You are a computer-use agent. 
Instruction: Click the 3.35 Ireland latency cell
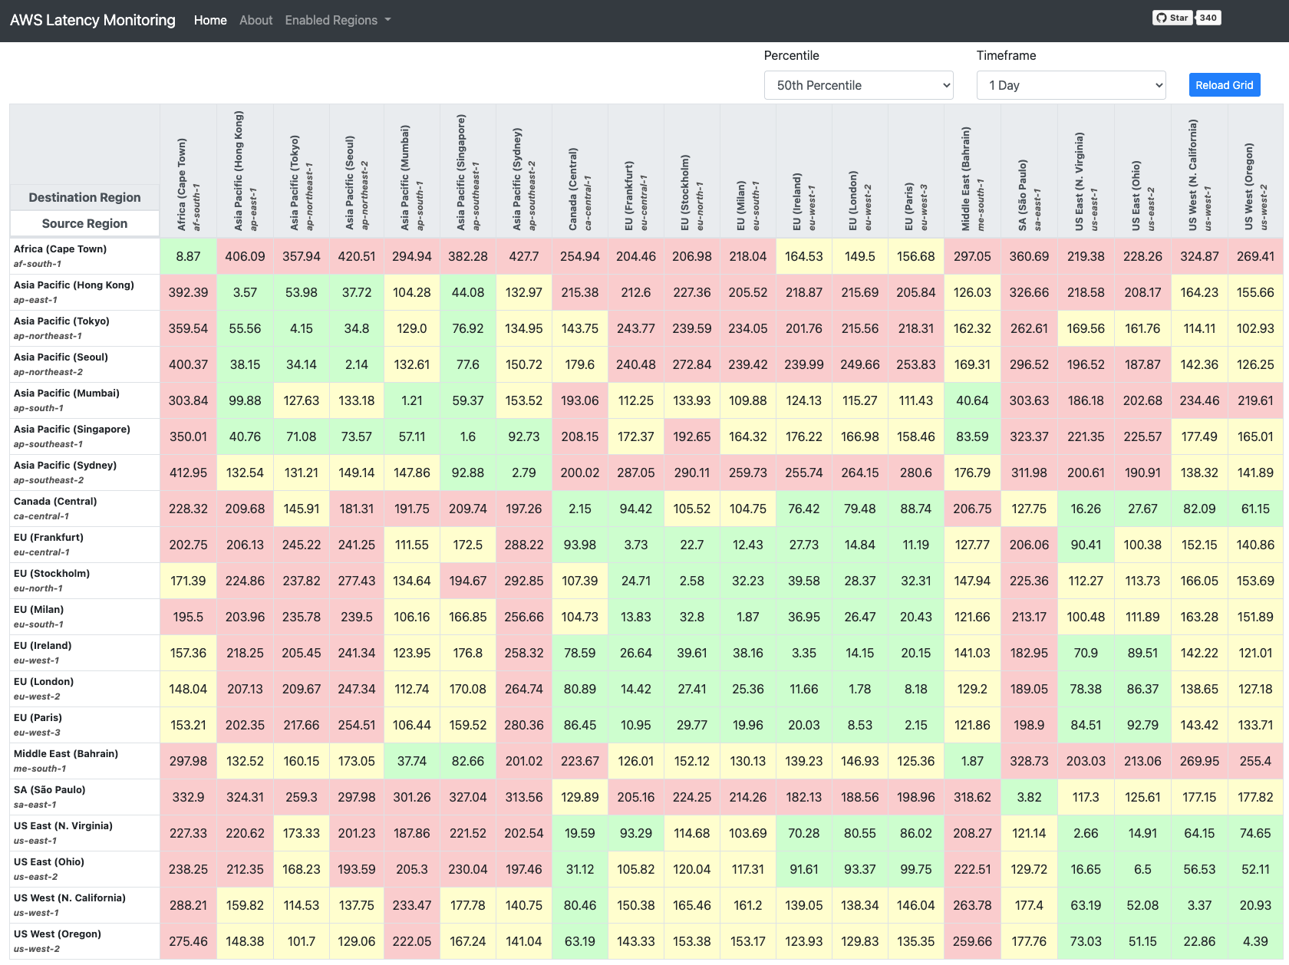(804, 653)
